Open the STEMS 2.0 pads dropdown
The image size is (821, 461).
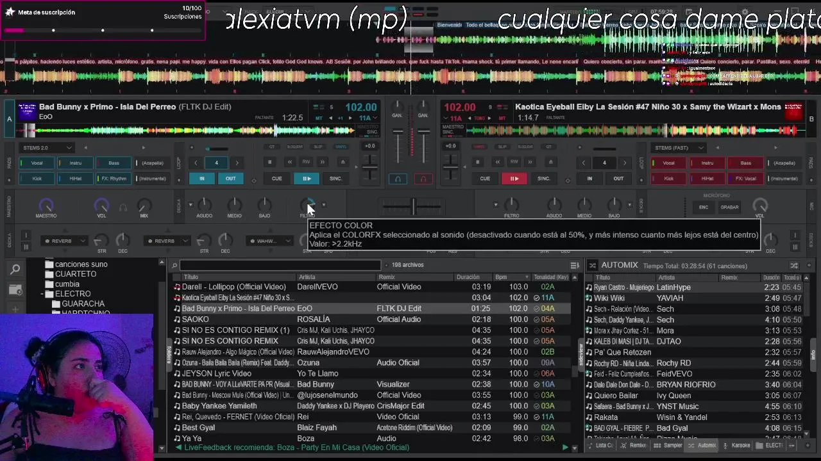pyautogui.click(x=47, y=148)
